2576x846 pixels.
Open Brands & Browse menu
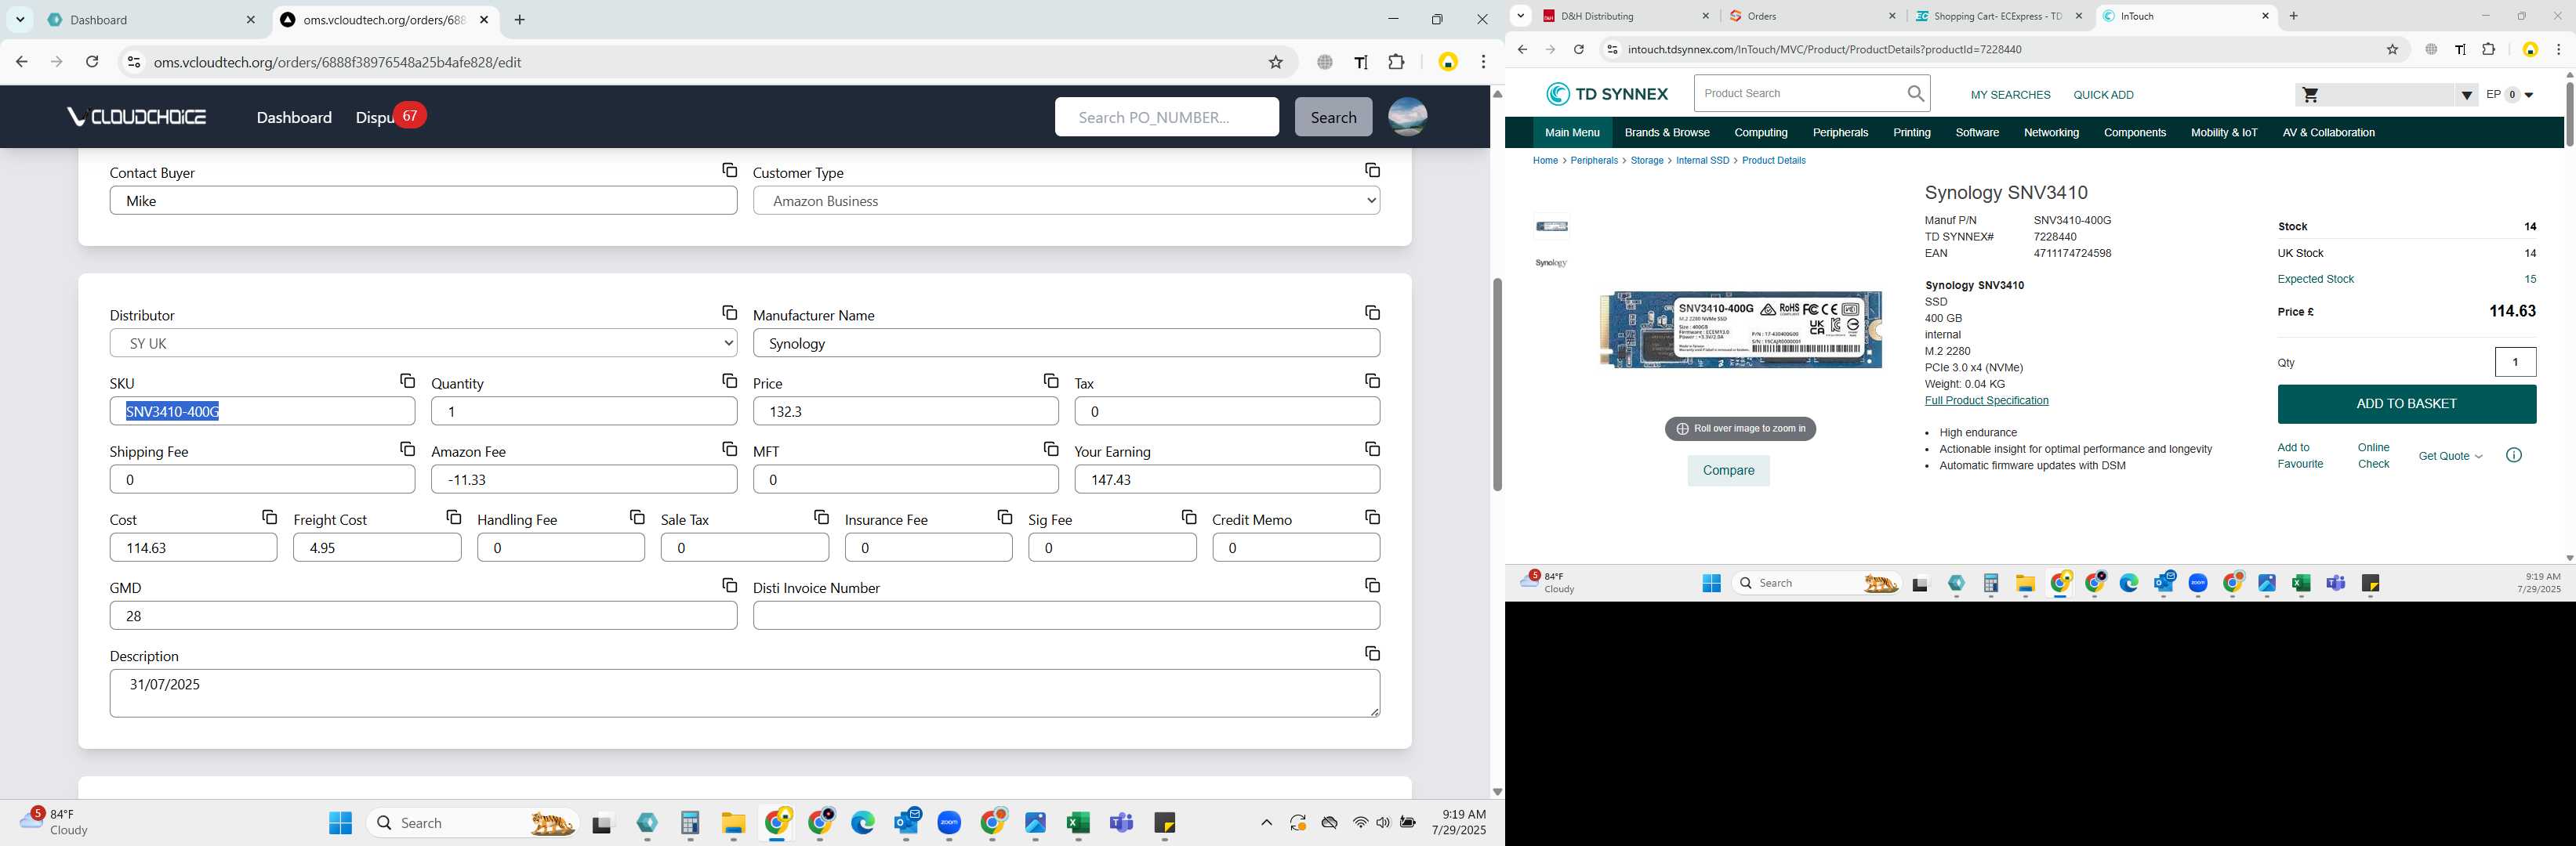1666,133
